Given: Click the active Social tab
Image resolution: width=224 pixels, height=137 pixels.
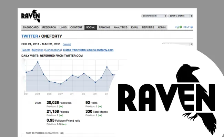Looking at the screenshot, I should click(91, 27).
